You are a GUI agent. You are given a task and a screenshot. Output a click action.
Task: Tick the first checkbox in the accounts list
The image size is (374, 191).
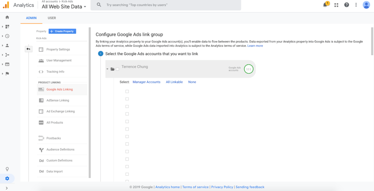coord(127,91)
